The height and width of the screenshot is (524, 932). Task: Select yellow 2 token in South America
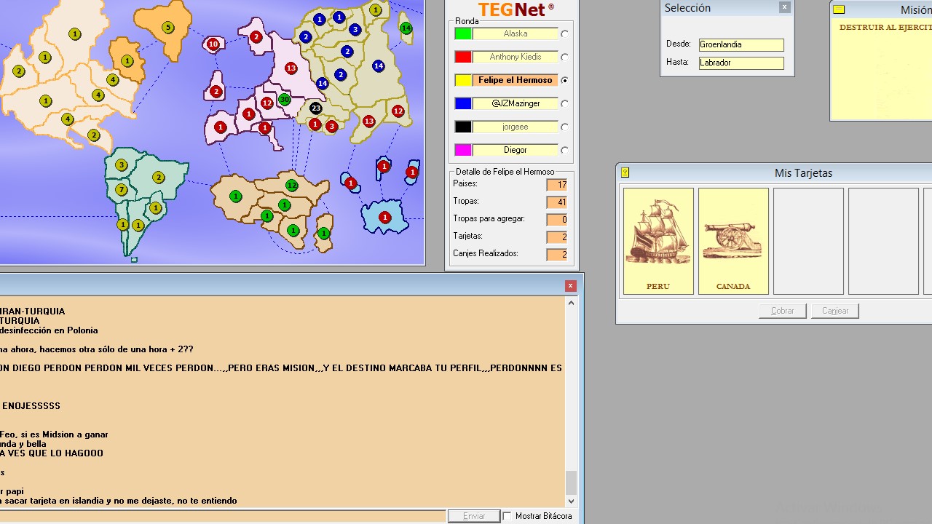click(159, 178)
